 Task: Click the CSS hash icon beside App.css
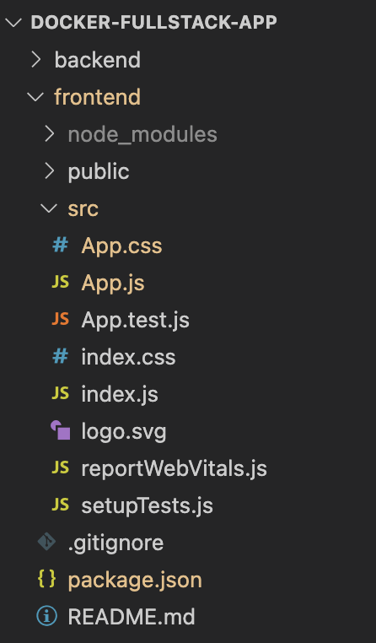tap(60, 246)
